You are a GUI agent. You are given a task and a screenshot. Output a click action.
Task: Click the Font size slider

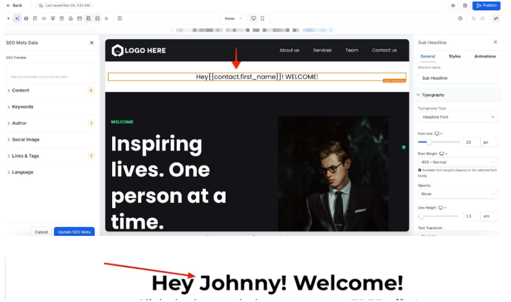tap(439, 142)
